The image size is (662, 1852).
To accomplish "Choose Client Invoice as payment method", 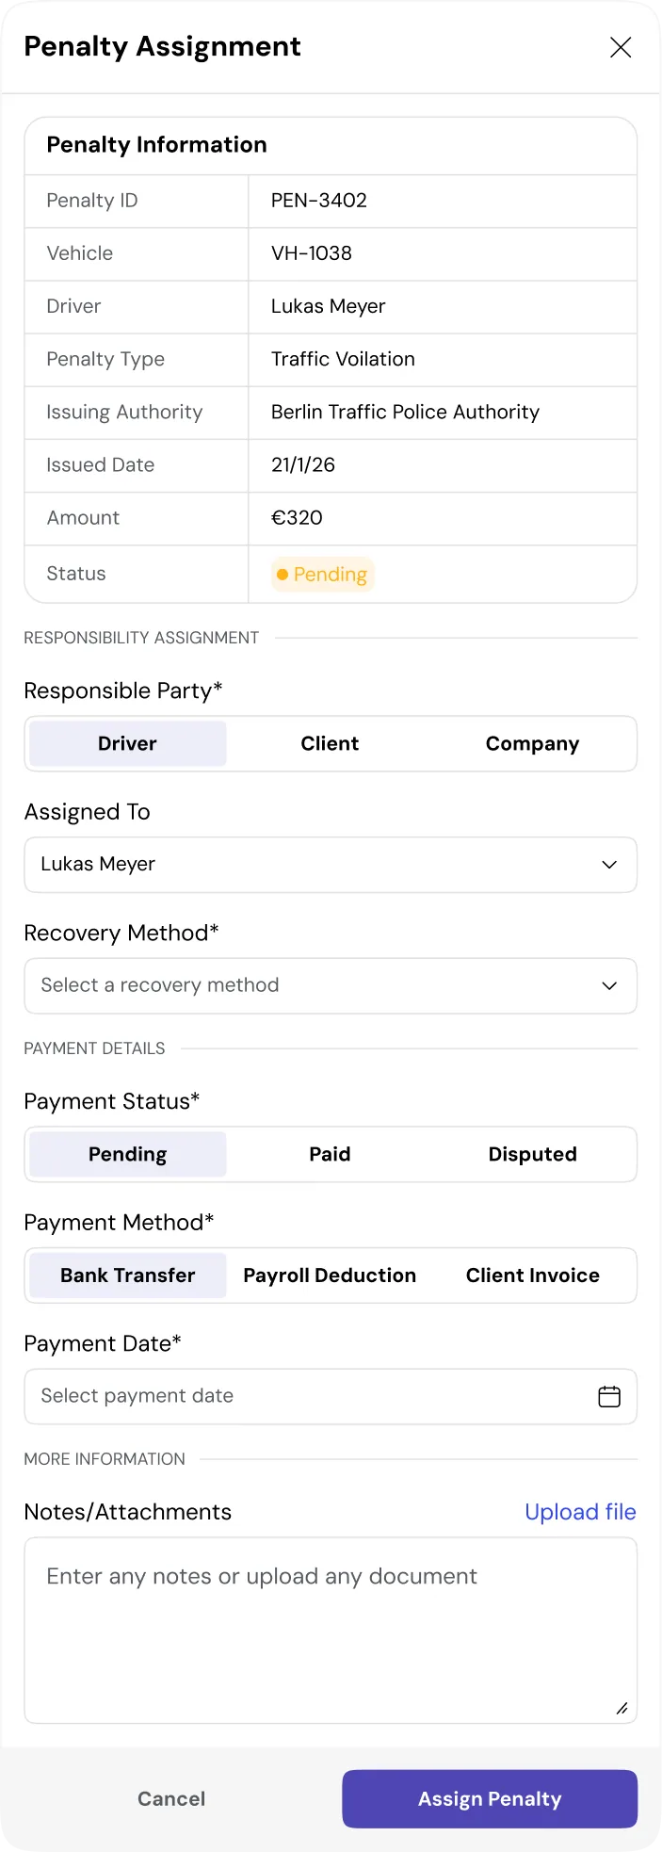I will 532,1275.
